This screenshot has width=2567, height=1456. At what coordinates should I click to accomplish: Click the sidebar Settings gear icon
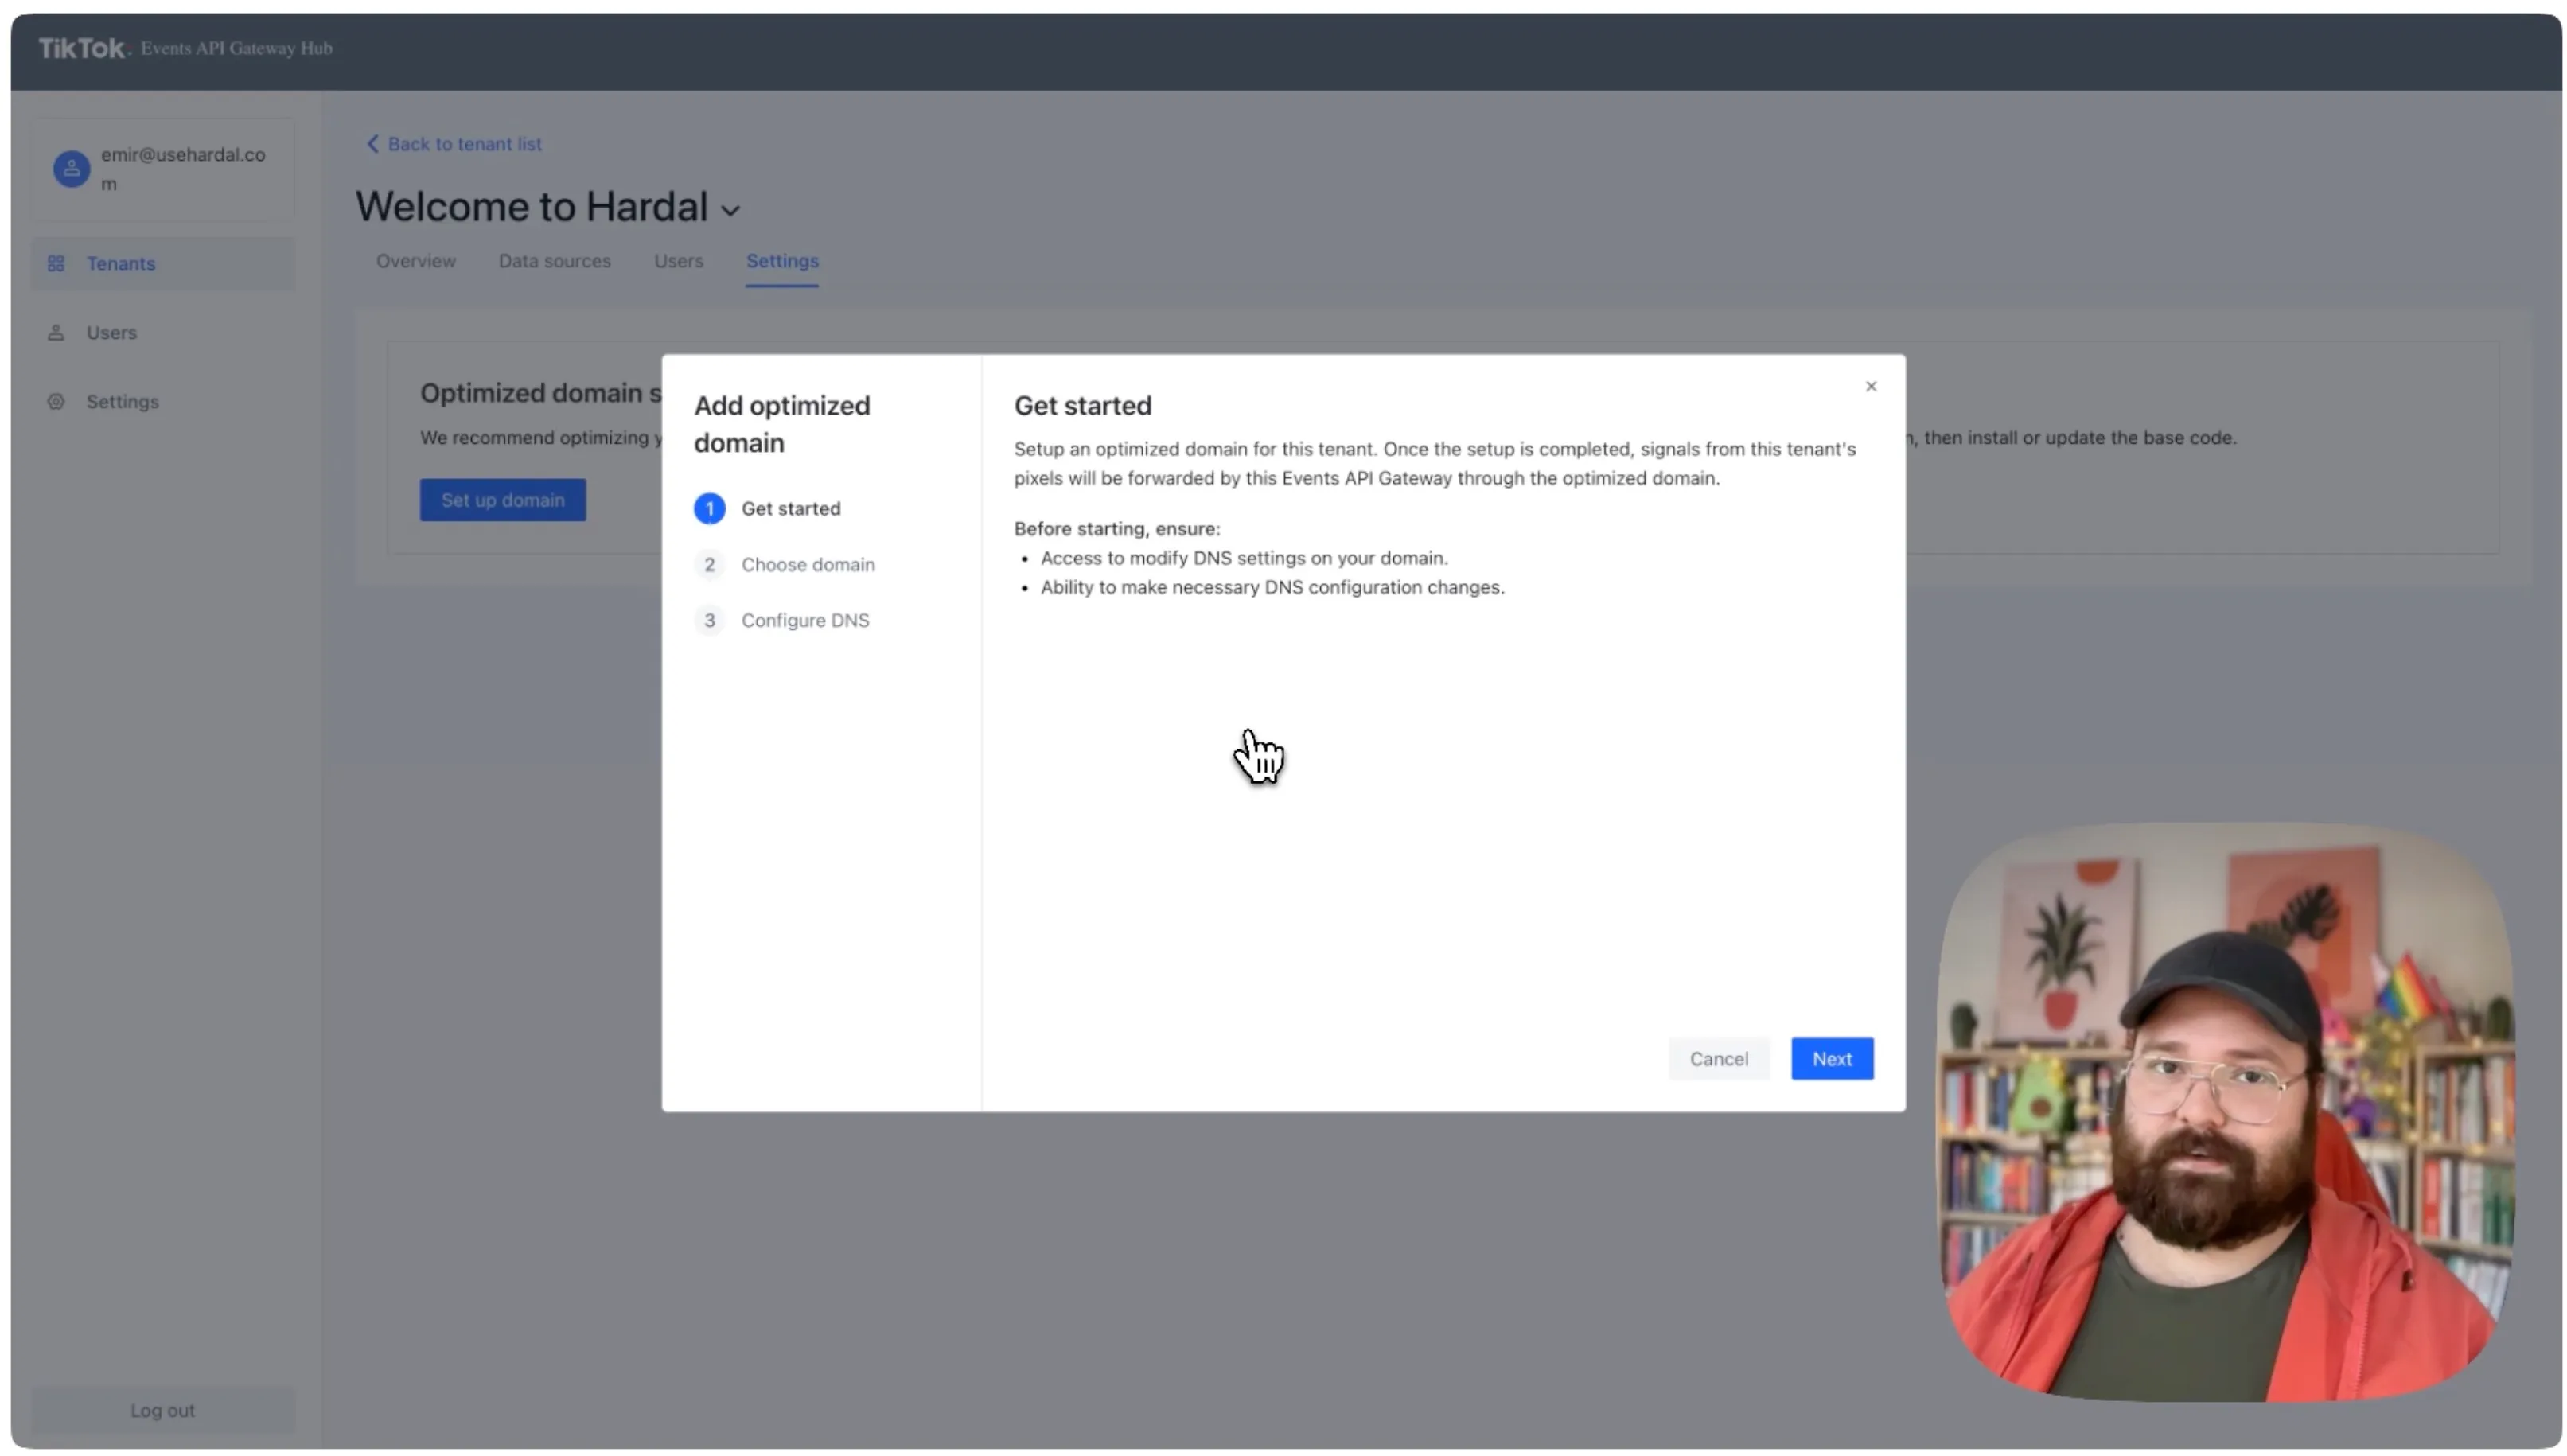tap(56, 401)
